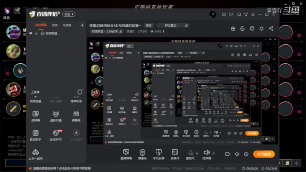Click the user avatar in title bar

coord(213,14)
